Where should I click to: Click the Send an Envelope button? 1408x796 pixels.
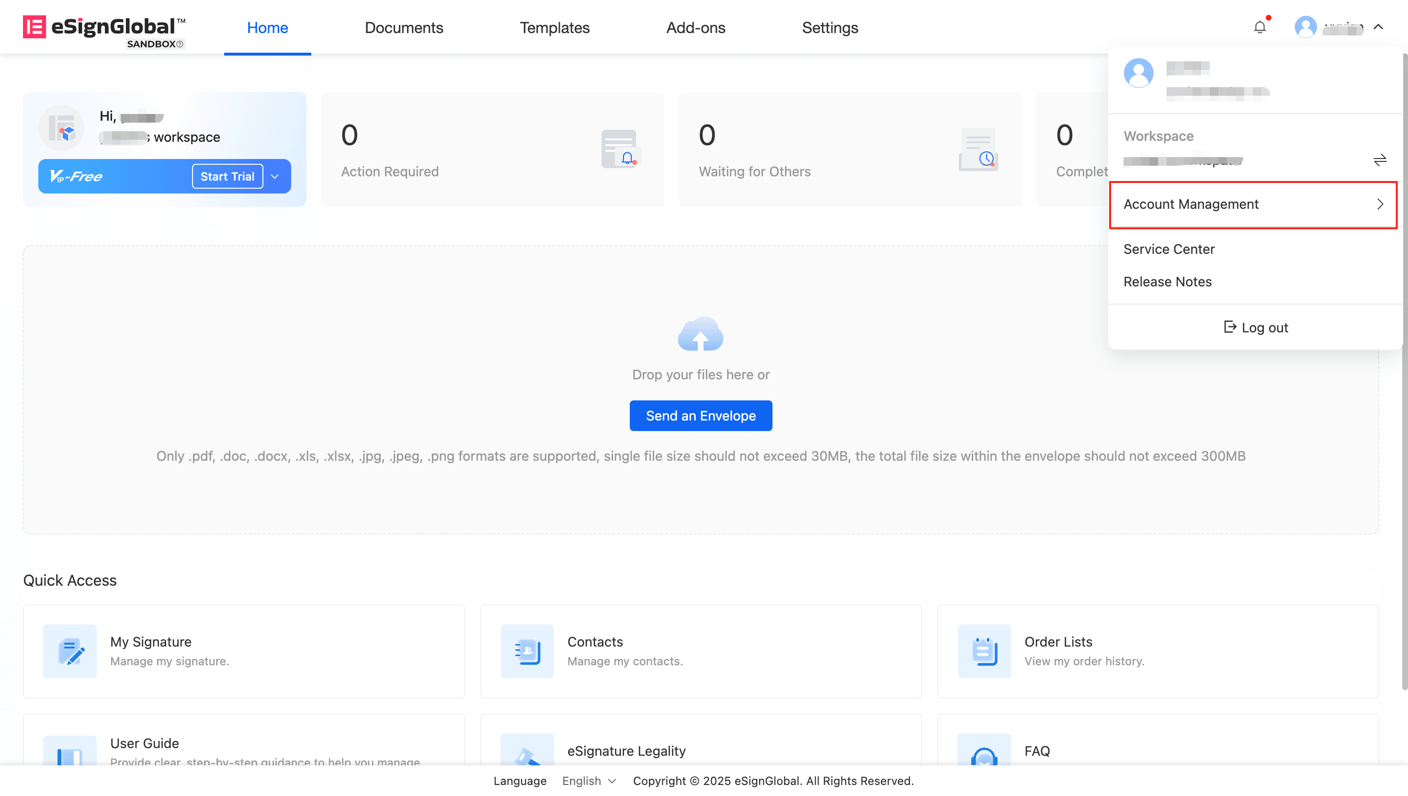click(700, 416)
